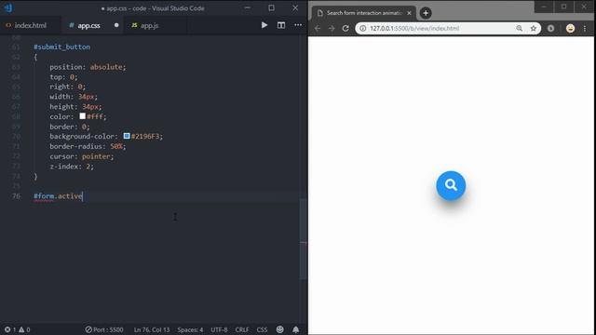This screenshot has height=335, width=596.
Task: Click the feedback smiley icon
Action: click(279, 329)
